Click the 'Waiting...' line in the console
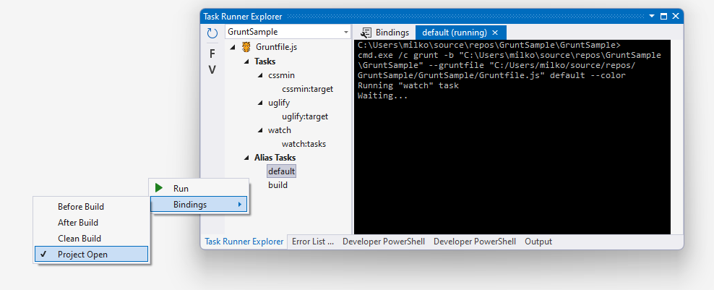 [x=382, y=95]
